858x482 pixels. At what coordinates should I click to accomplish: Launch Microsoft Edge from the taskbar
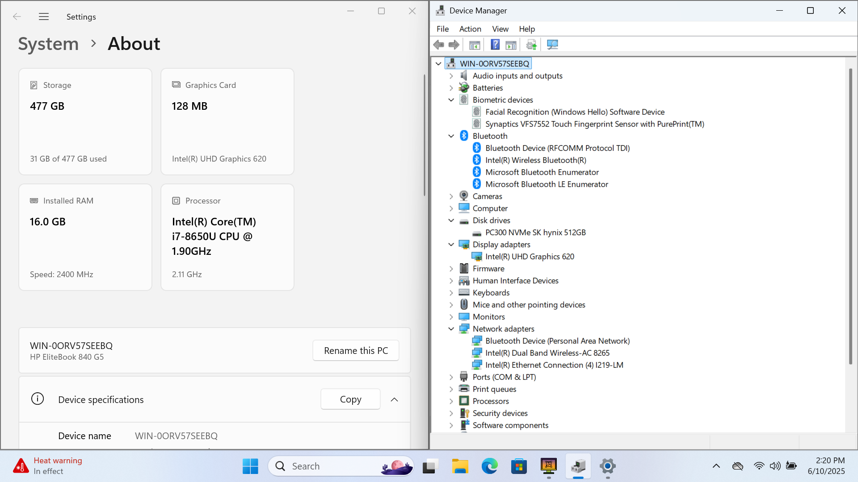click(x=489, y=466)
